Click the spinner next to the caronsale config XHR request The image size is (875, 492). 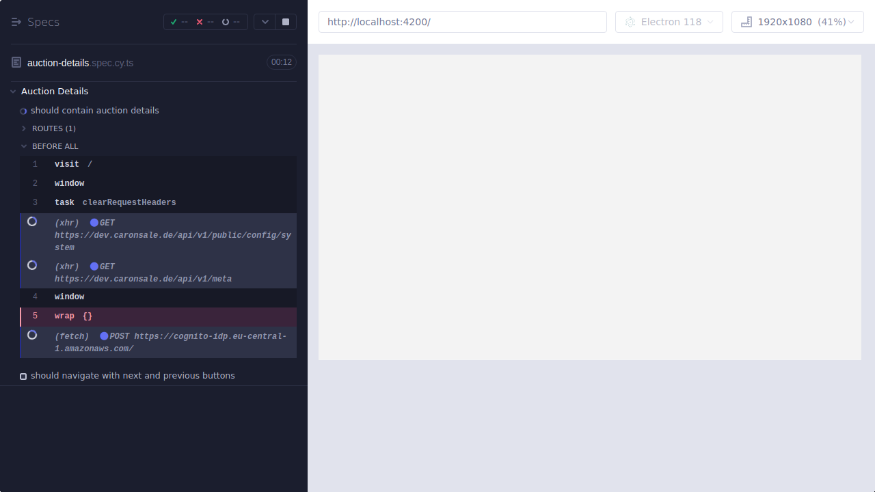31,221
